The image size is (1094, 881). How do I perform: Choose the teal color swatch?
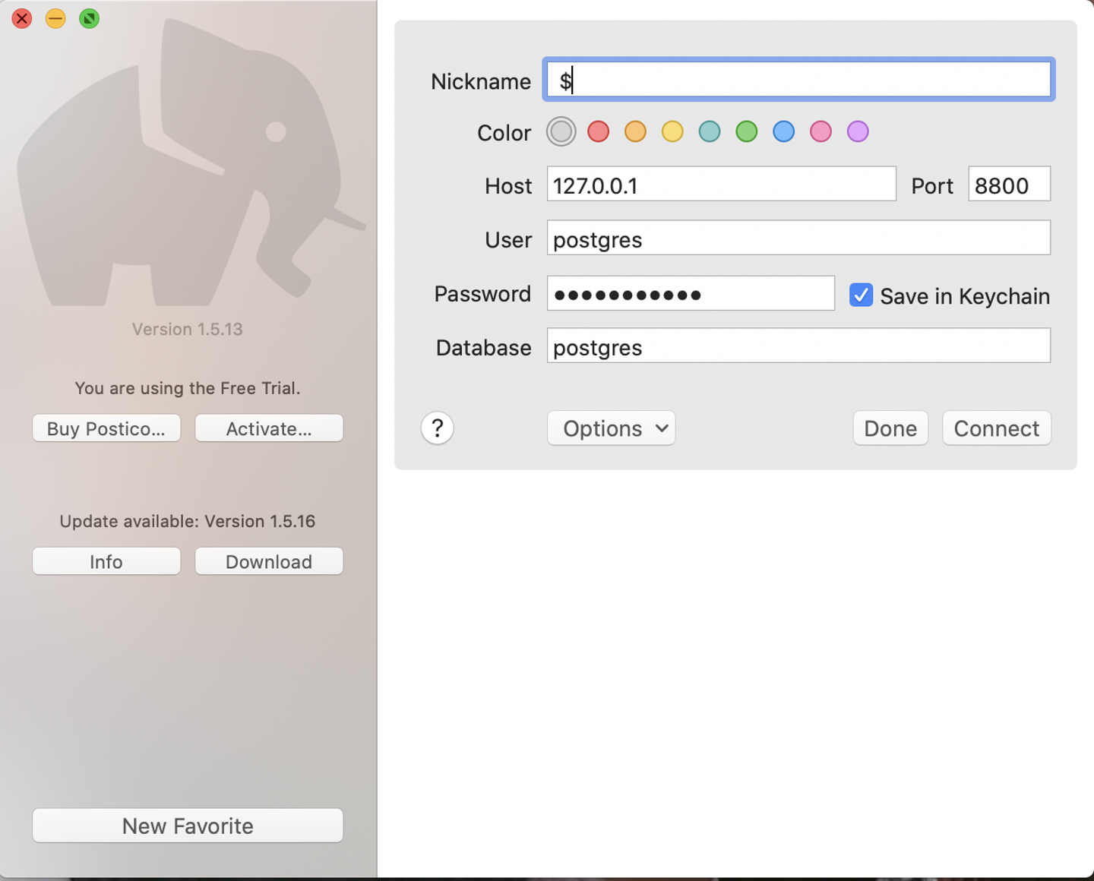pyautogui.click(x=710, y=131)
